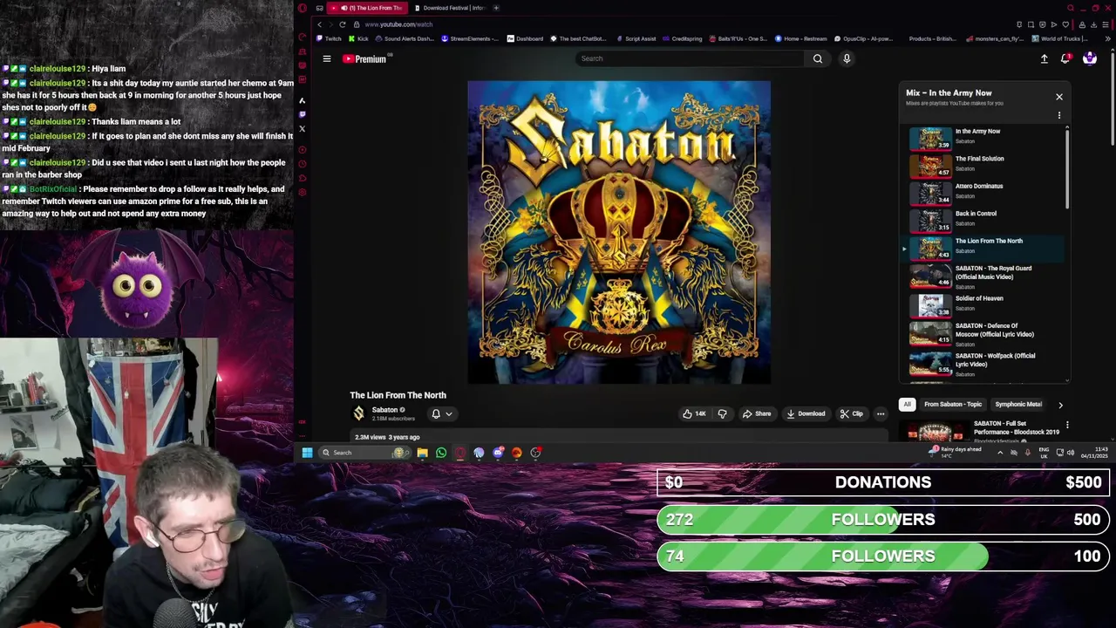Open File Explorer from the taskbar
The height and width of the screenshot is (628, 1116).
(422, 452)
